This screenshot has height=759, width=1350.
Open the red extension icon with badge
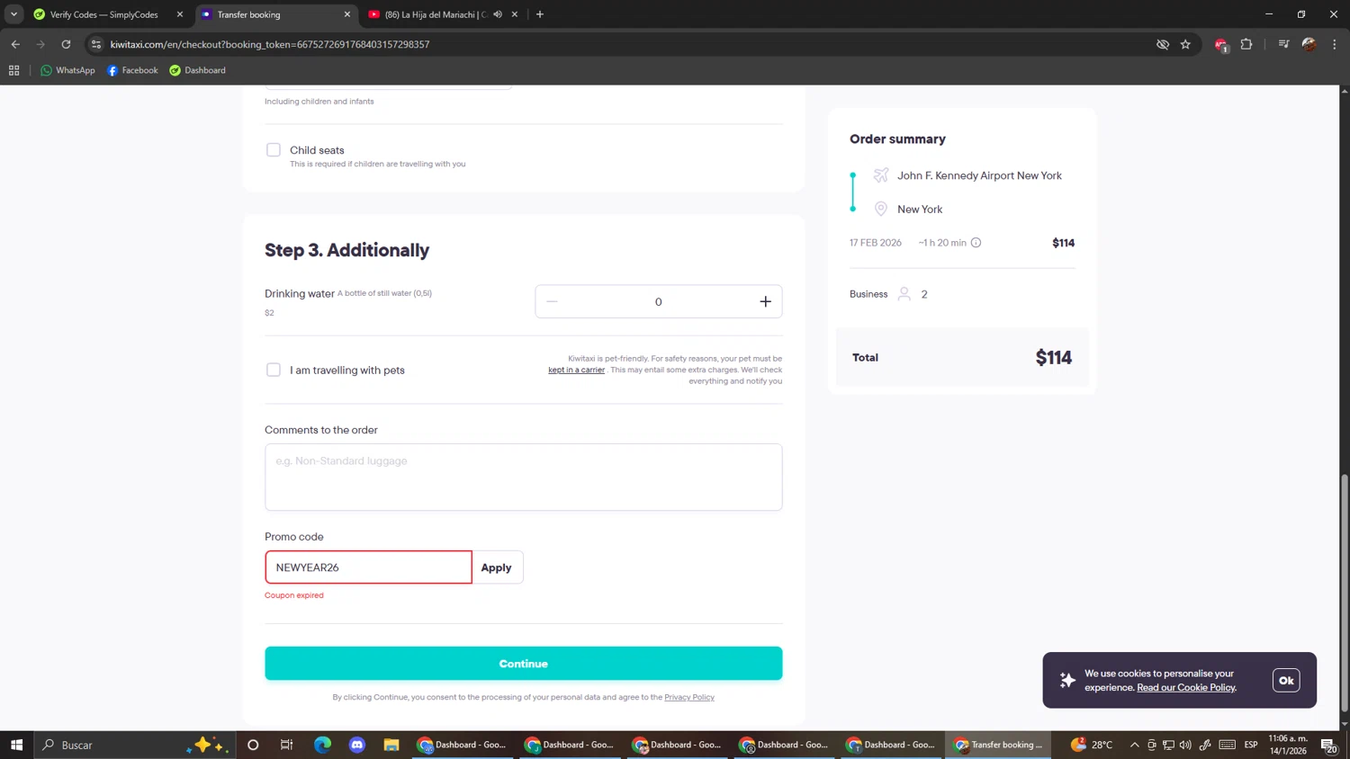click(1221, 44)
